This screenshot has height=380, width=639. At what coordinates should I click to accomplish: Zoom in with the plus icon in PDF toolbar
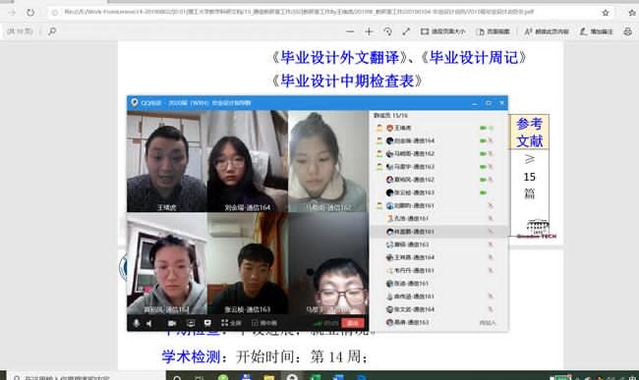(369, 31)
